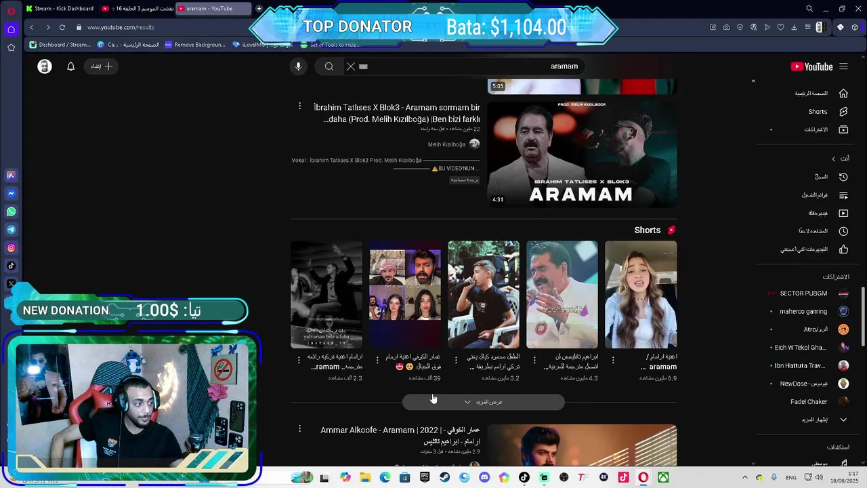Viewport: 867px width, 488px height.
Task: Open WhatsApp in the Opera sidebar
Action: 11,211
